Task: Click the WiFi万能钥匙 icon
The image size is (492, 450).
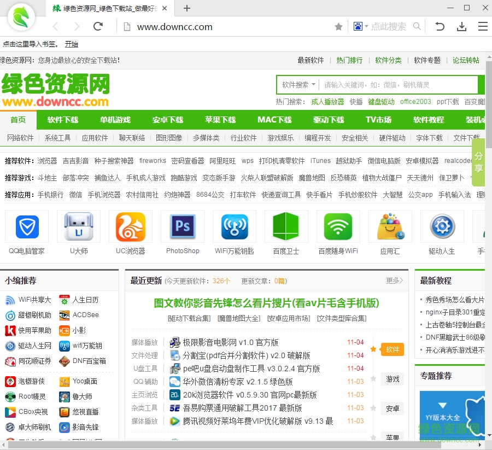Action: tap(234, 226)
